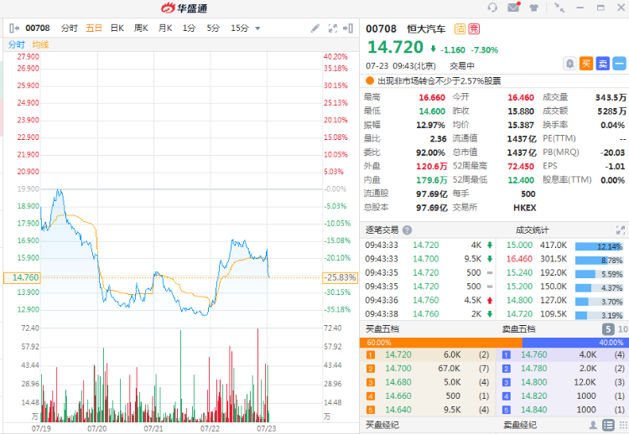Switch to 月K monthly chart tab

165,28
